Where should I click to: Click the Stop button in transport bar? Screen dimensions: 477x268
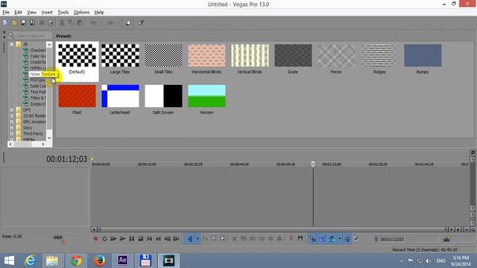point(141,239)
